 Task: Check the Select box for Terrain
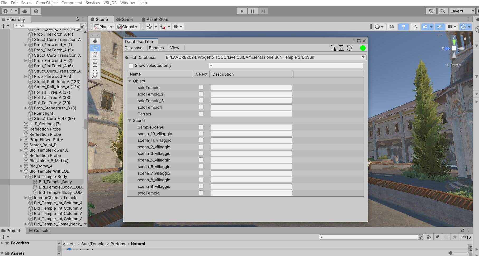coord(201,114)
